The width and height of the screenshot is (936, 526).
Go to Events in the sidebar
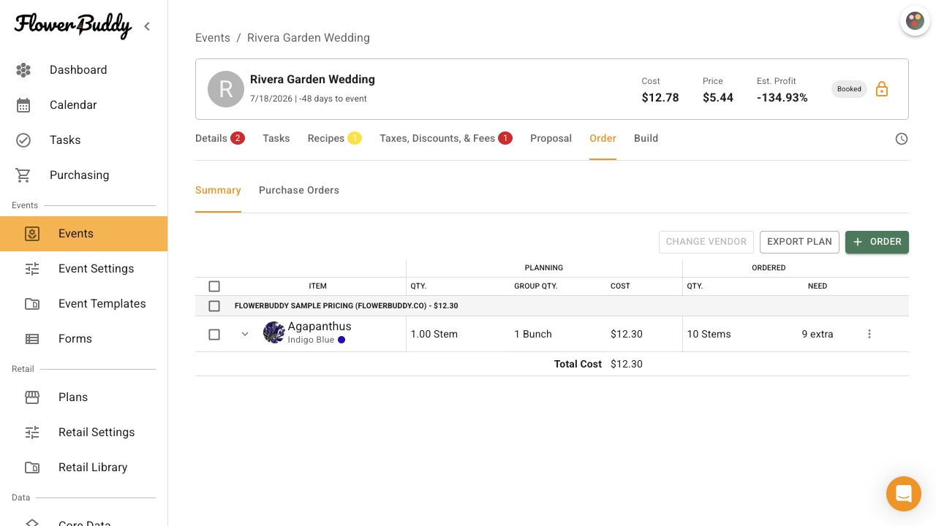coord(83,234)
